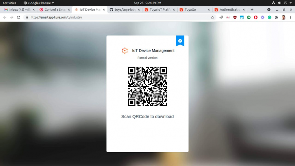Open the Google Chrome app menu
Viewport: 295px width, 166px height.
[x=39, y=3]
